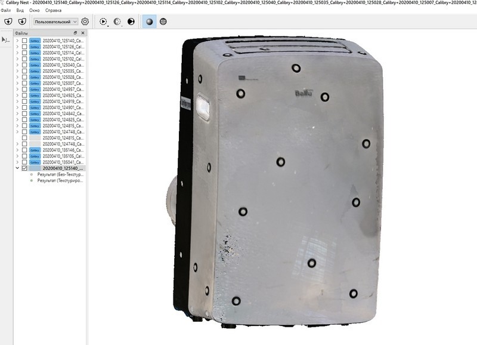Close the Файлы panel
This screenshot has width=477, height=345.
coord(82,33)
